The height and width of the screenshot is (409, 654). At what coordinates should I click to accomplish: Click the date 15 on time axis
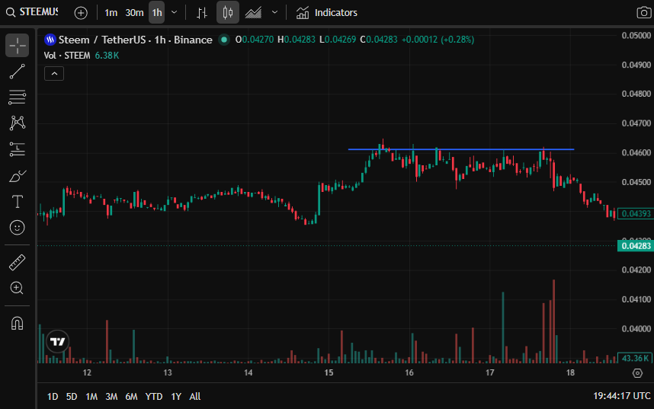point(329,372)
